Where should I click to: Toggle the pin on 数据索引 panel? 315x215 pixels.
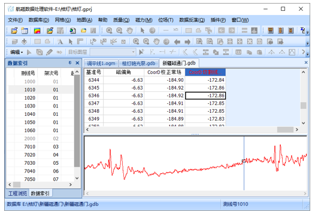(x=70, y=63)
